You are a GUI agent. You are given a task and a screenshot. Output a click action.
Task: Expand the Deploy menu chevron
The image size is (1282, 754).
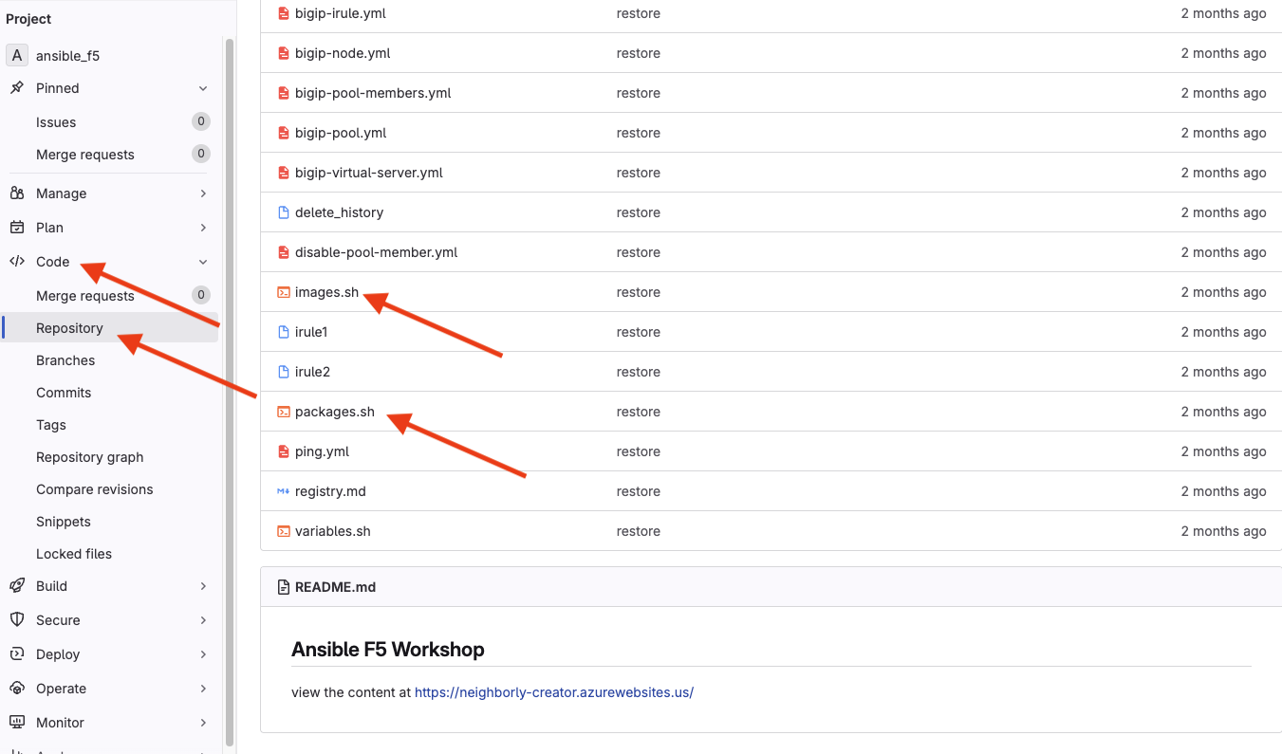[203, 654]
